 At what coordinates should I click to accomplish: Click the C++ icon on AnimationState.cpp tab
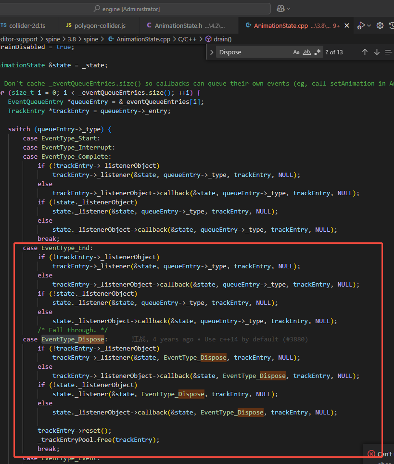[x=248, y=25]
